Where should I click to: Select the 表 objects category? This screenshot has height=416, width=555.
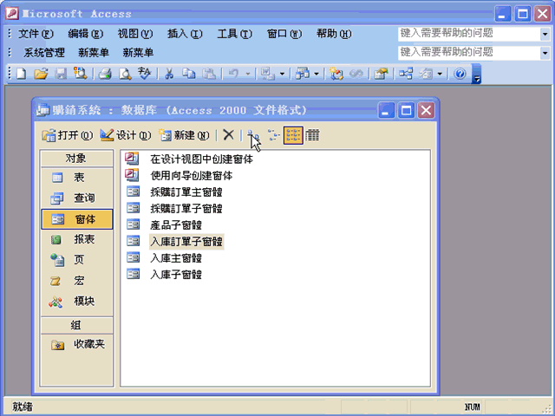point(77,178)
